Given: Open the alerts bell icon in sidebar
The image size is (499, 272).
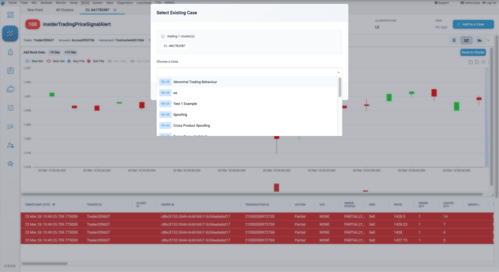Looking at the screenshot, I should point(10,52).
